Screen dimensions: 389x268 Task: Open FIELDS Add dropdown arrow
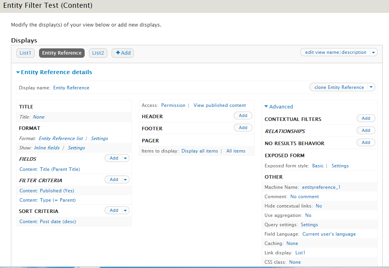(126, 158)
